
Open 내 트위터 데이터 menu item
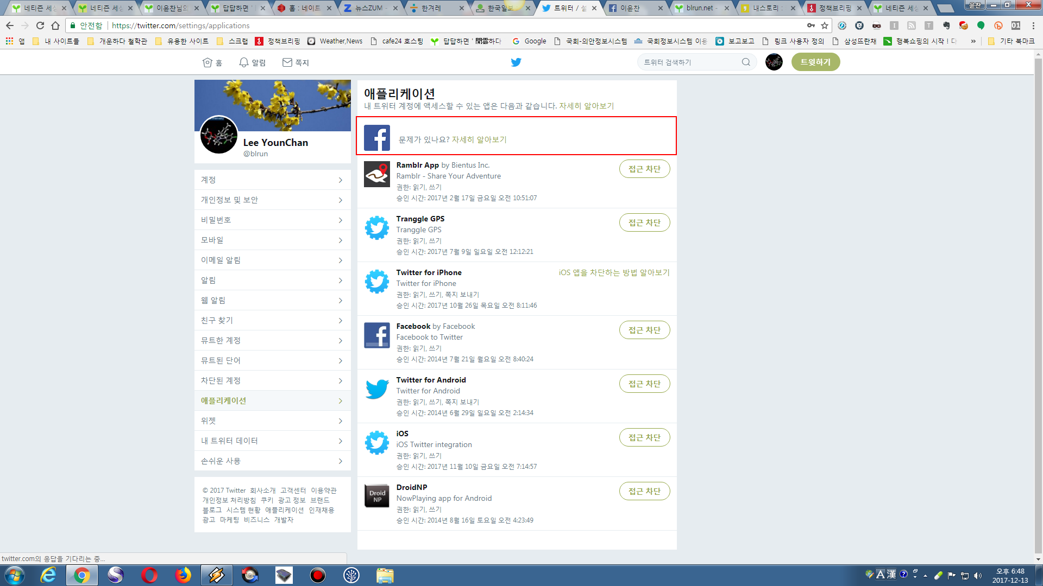coord(273,441)
